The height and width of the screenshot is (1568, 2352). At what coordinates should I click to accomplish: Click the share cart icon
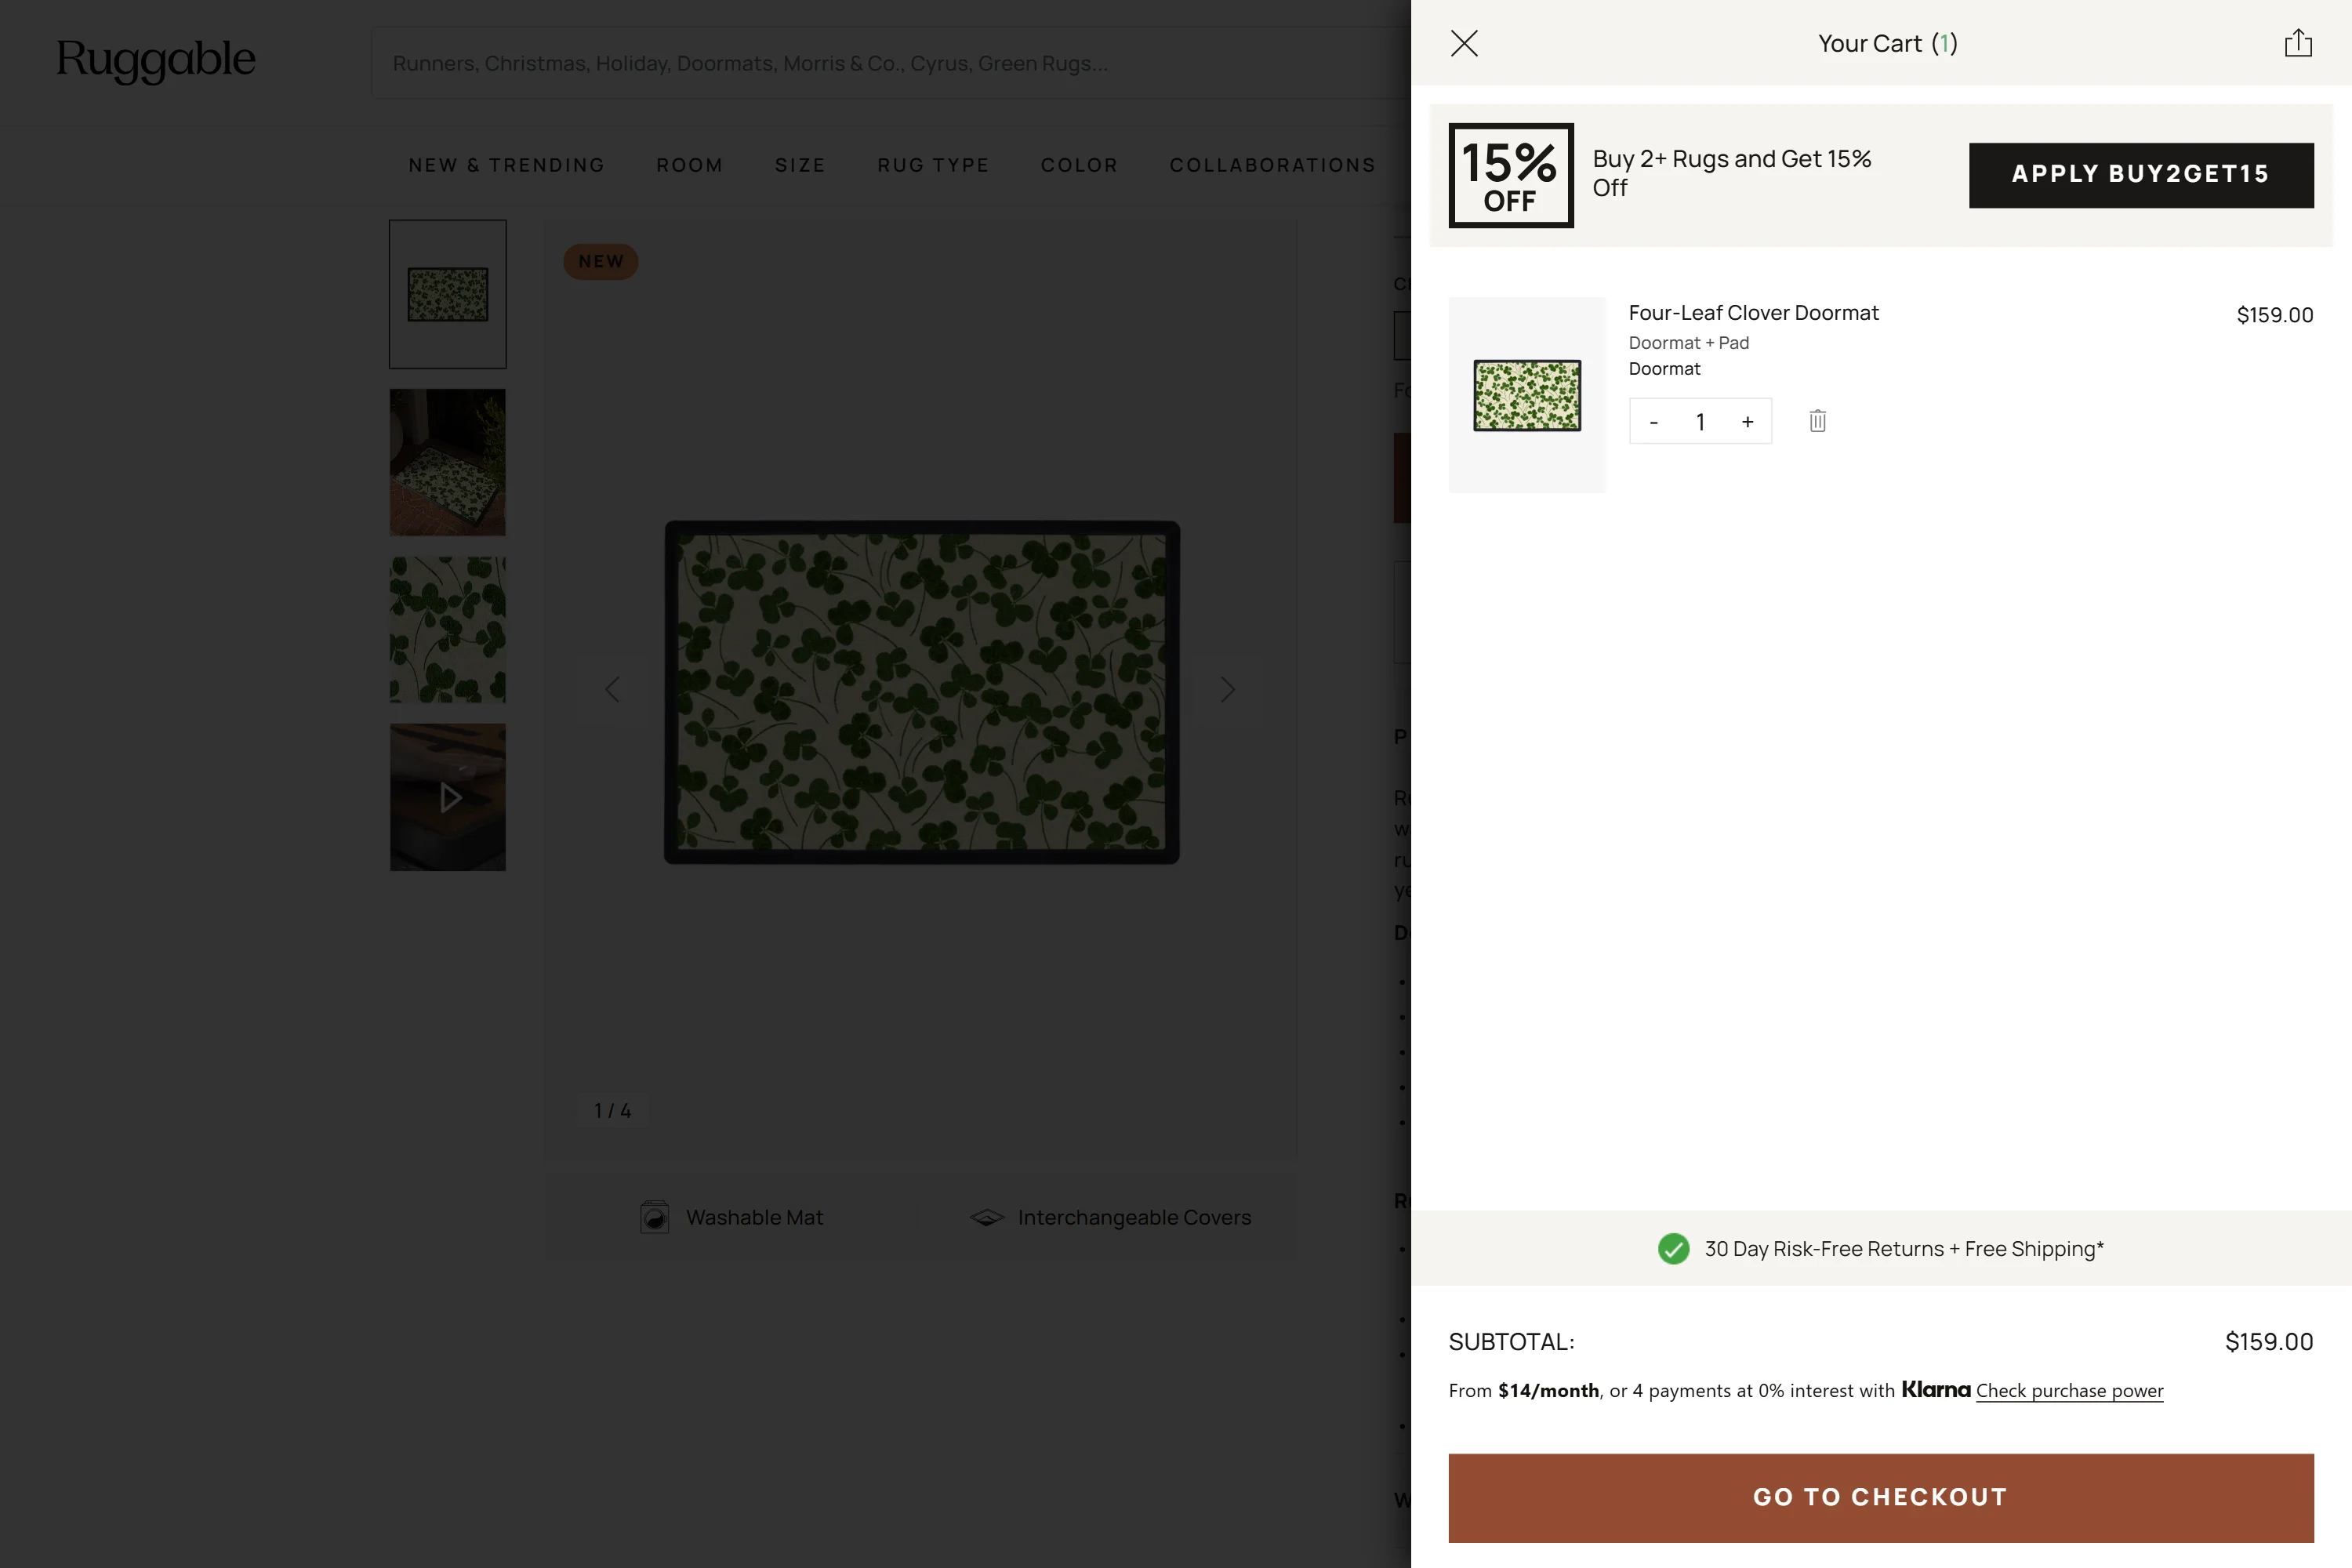[2297, 43]
